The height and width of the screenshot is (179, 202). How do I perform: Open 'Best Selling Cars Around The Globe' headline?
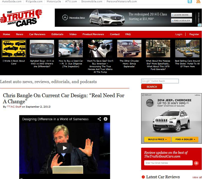pyautogui.click(x=187, y=64)
